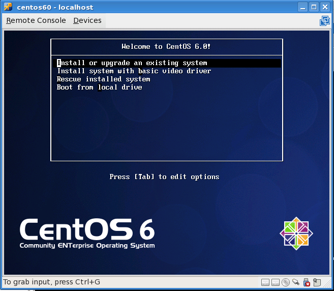Select 'Install system with basic video driver'
Image resolution: width=334 pixels, height=291 pixels.
click(x=134, y=71)
